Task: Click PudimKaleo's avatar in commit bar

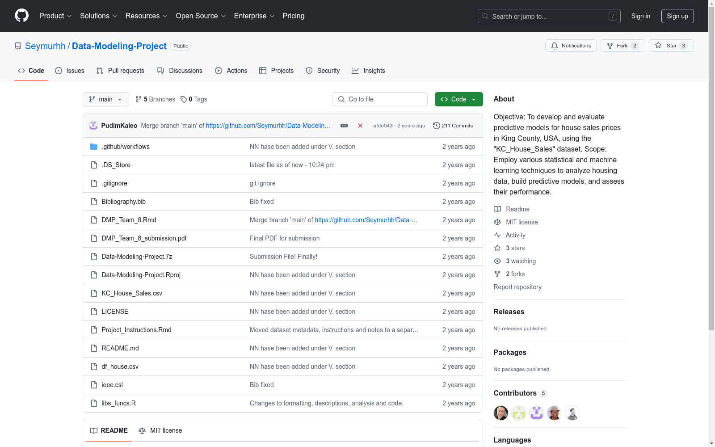Action: (x=93, y=126)
